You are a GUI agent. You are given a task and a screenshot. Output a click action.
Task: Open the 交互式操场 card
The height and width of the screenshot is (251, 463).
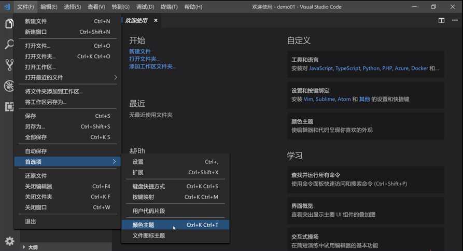click(x=366, y=240)
